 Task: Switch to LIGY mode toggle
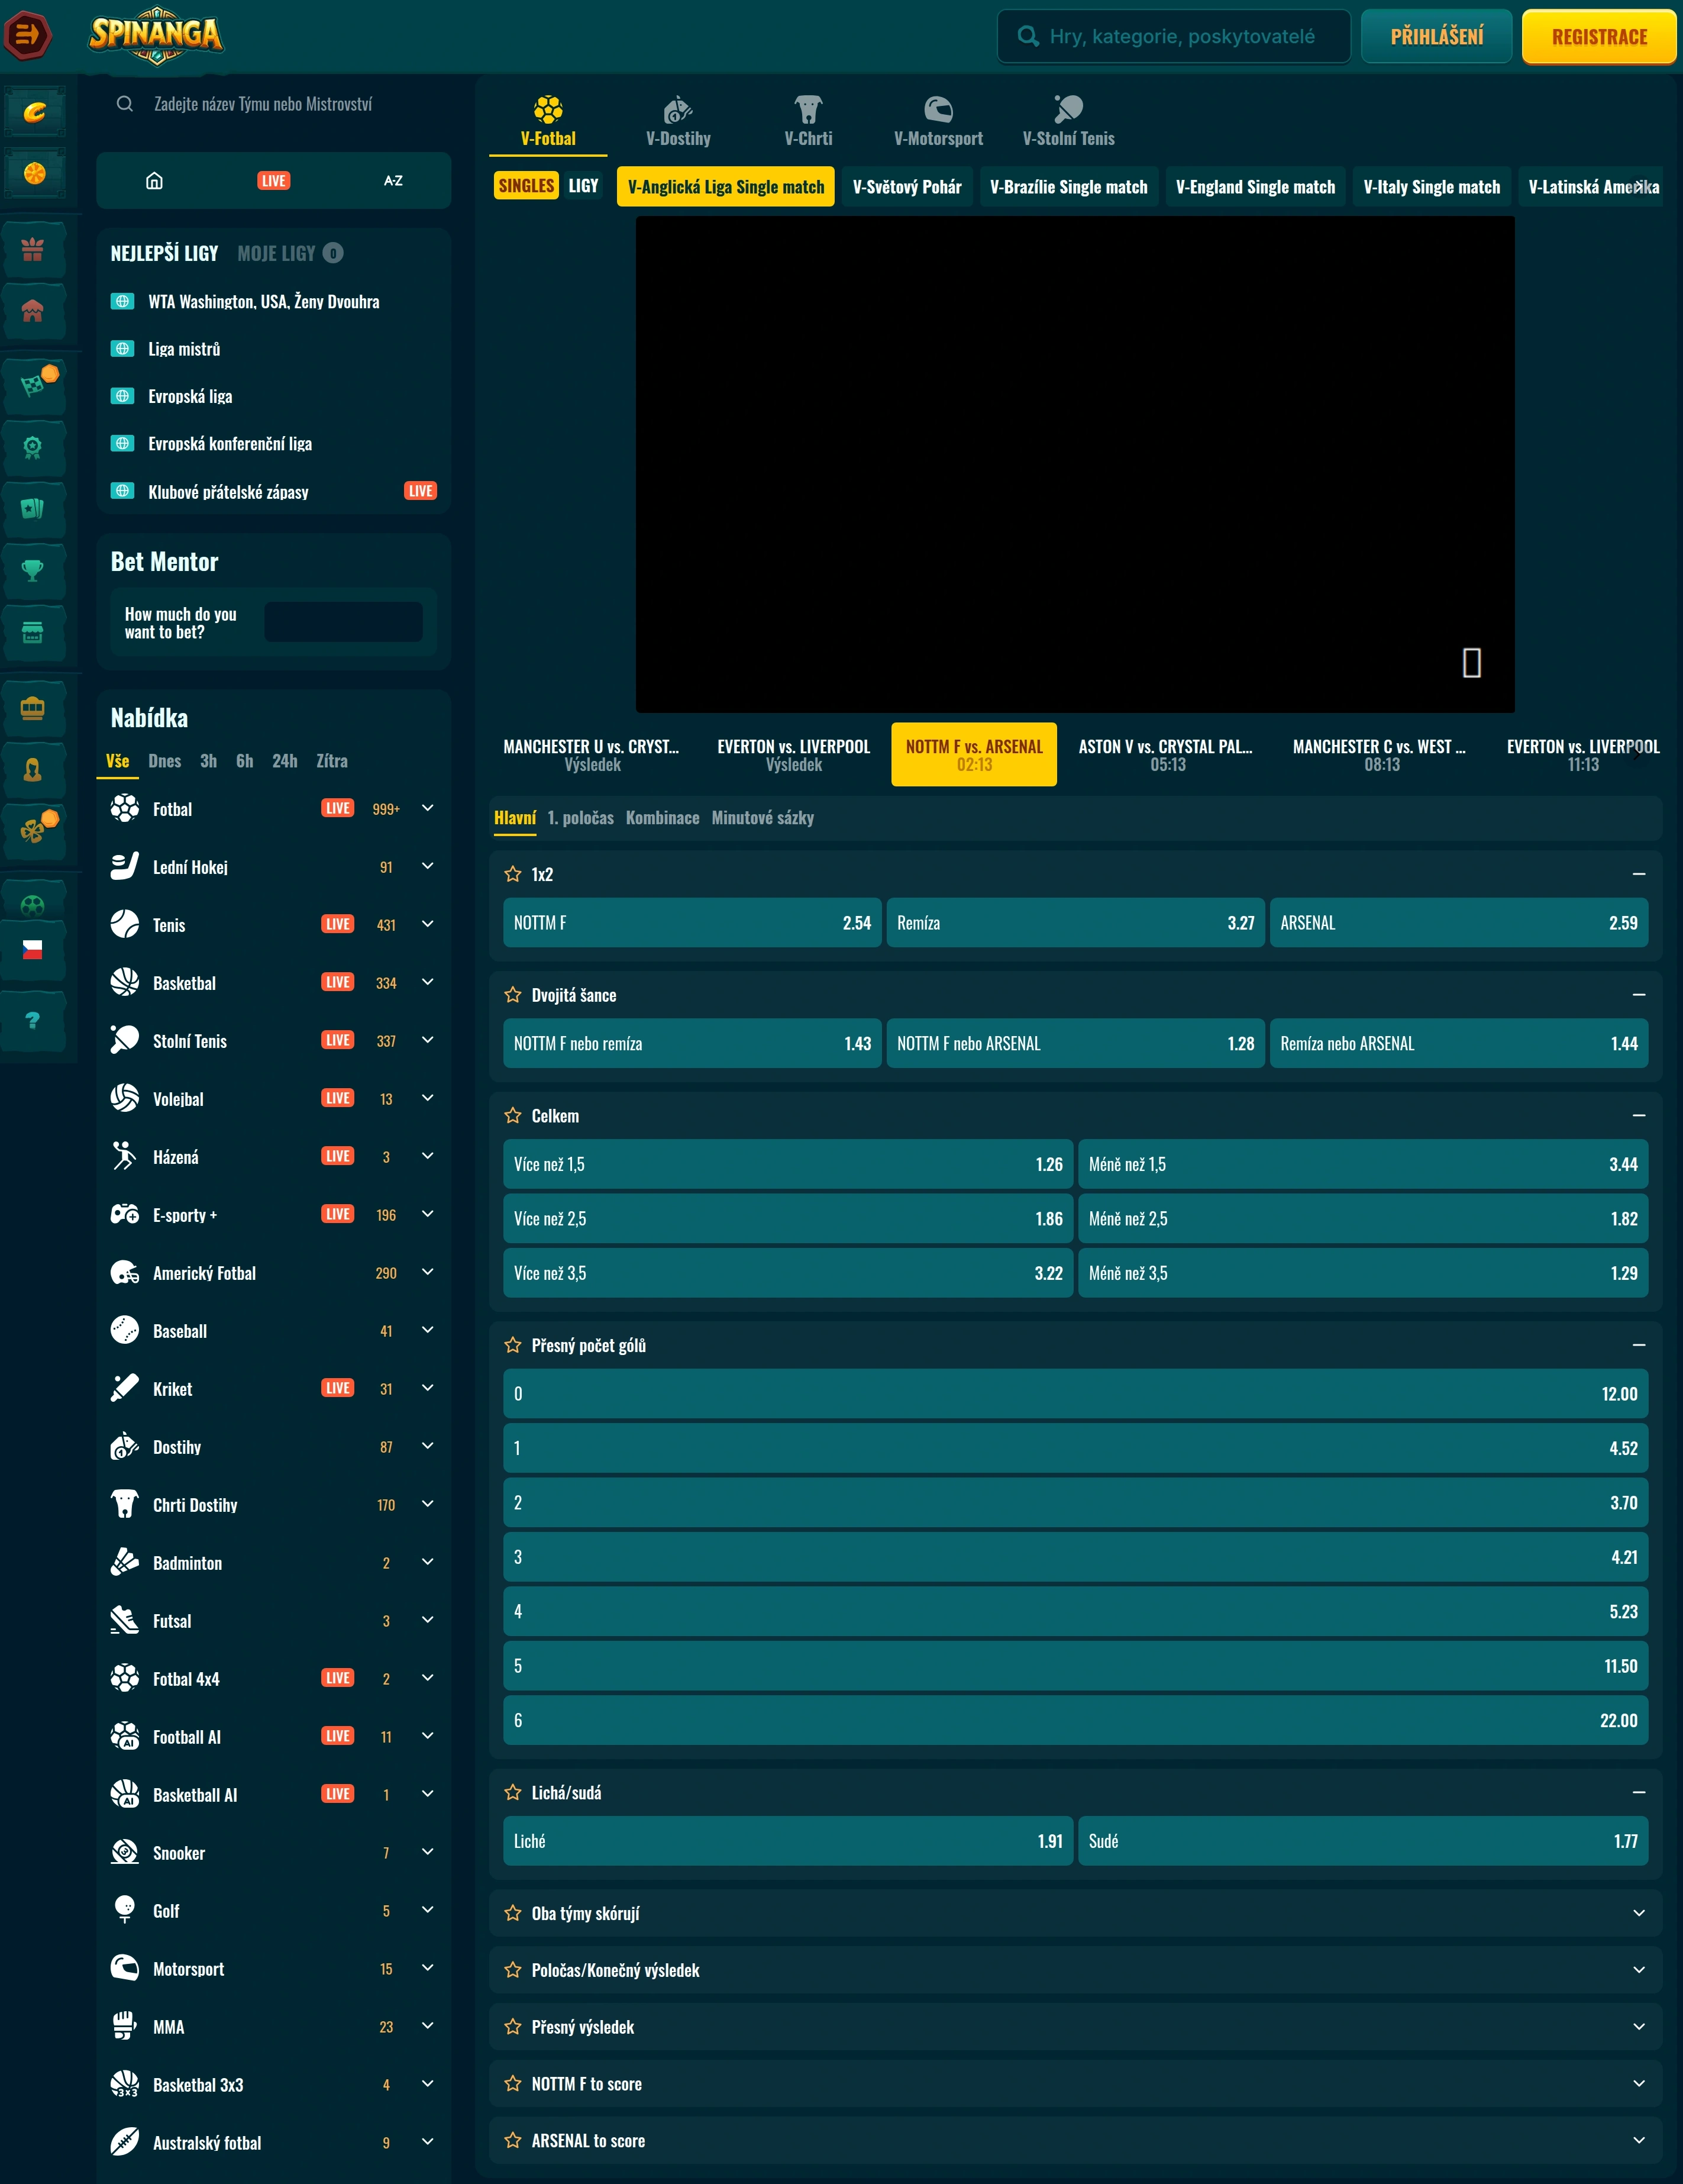[583, 185]
